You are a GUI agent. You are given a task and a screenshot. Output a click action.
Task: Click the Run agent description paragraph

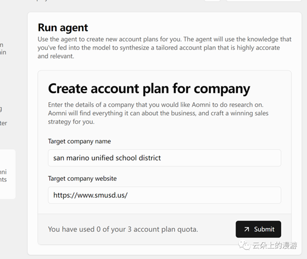[x=164, y=48]
